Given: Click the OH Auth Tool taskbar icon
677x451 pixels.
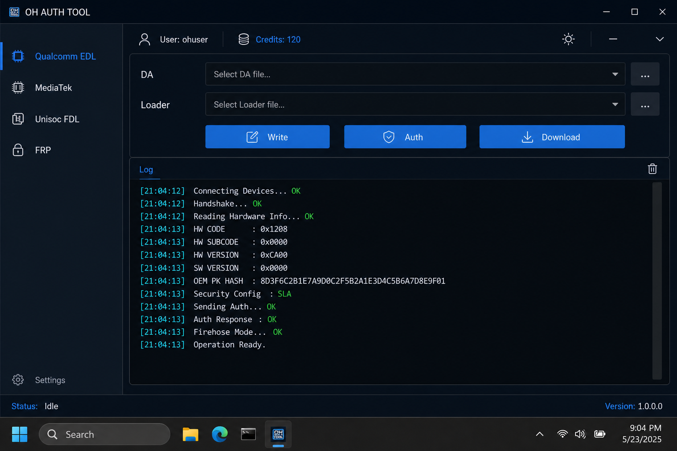Looking at the screenshot, I should (278, 434).
